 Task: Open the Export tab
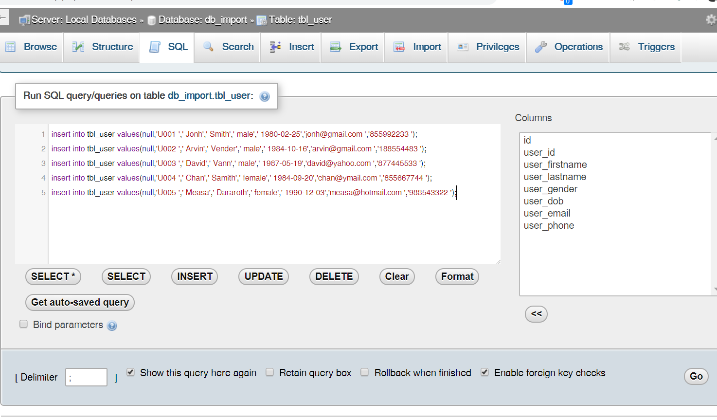(x=353, y=47)
